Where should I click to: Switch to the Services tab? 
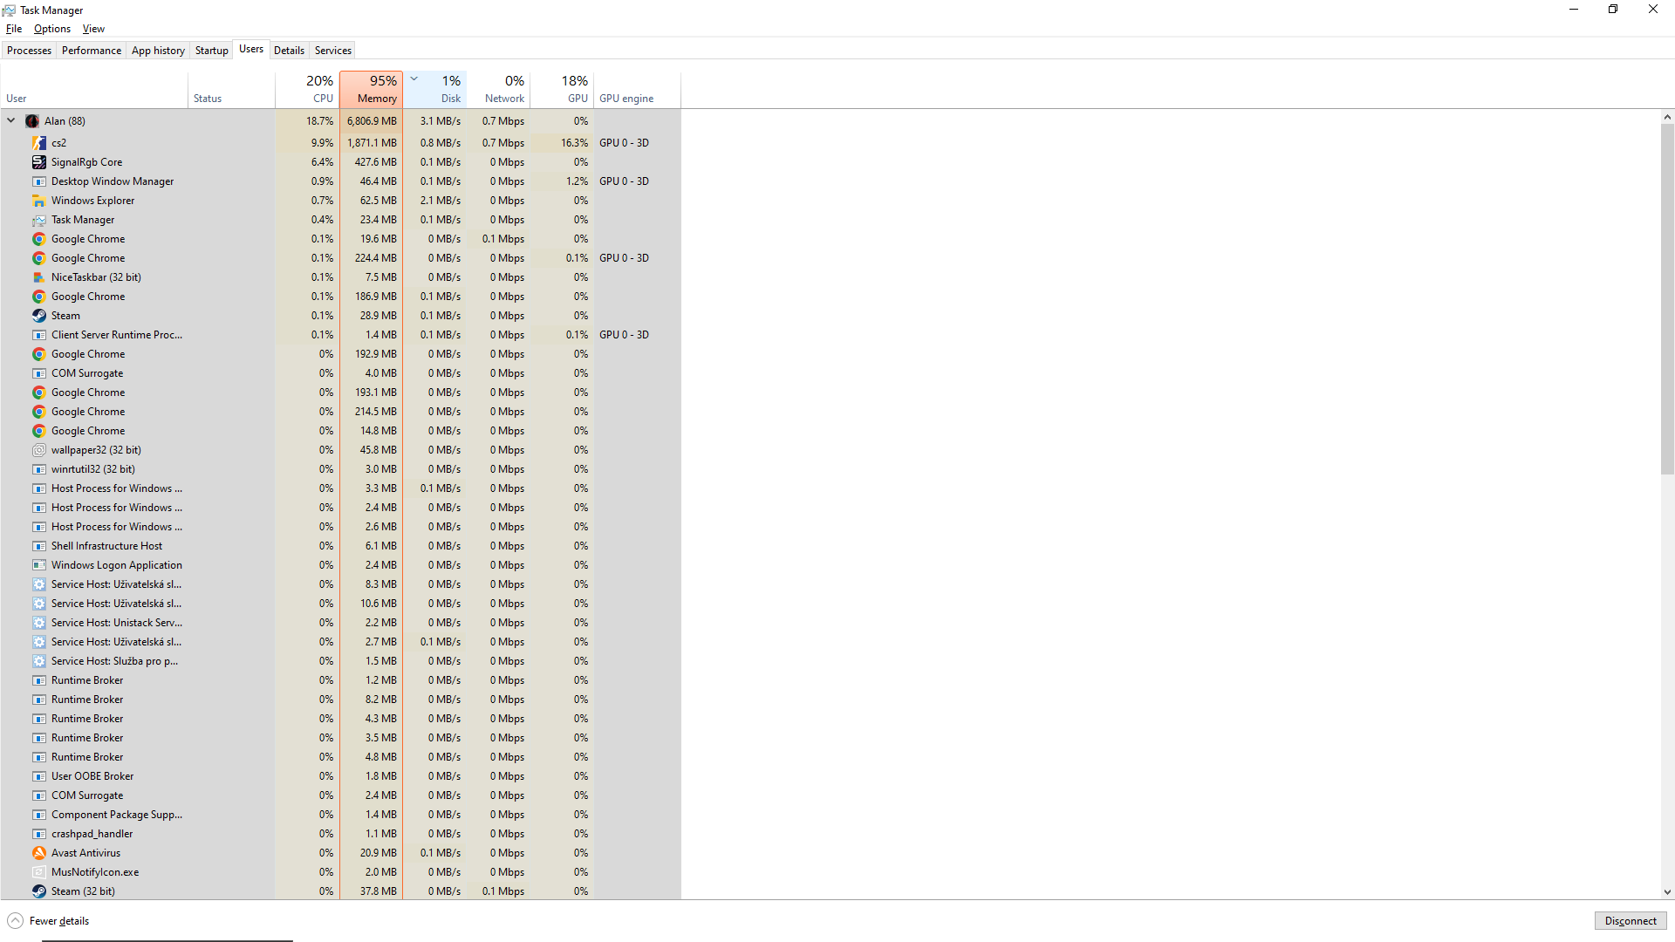pos(332,51)
